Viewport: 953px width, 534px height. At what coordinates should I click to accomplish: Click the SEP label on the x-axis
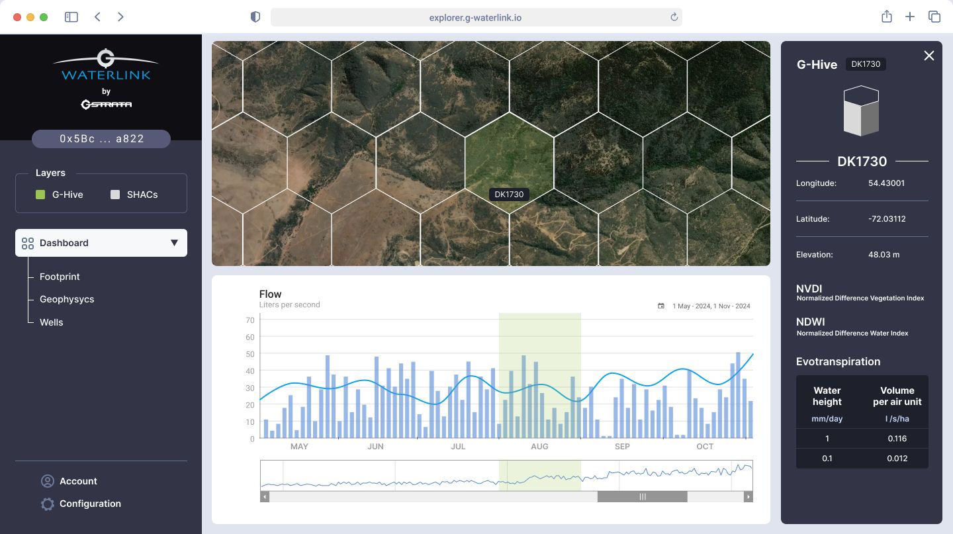tap(622, 447)
